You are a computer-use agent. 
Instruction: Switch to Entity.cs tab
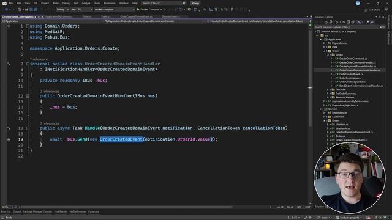coord(106,16)
